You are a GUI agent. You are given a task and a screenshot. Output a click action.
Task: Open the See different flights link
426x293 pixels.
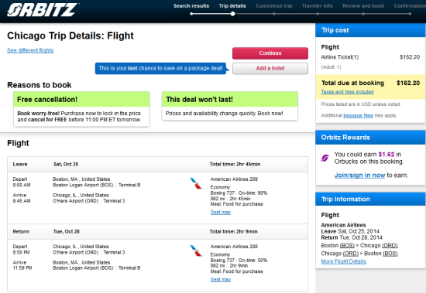coord(30,50)
